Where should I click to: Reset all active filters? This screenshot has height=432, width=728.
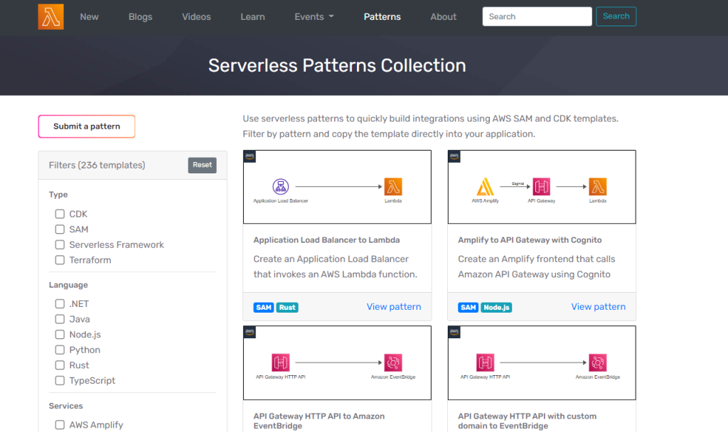(x=202, y=164)
